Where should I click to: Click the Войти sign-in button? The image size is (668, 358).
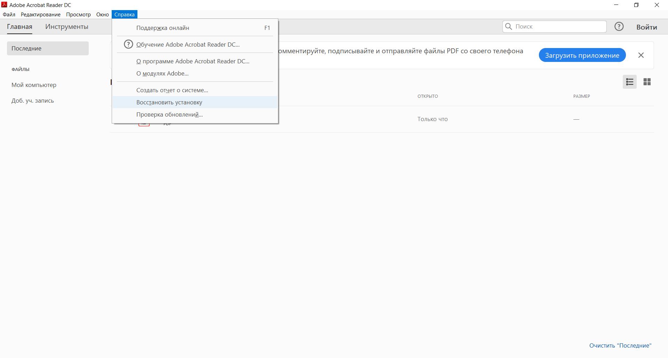click(x=647, y=27)
